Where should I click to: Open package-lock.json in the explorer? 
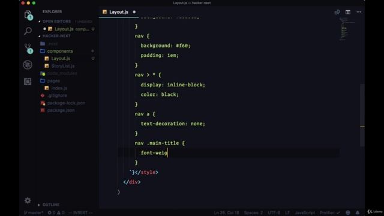point(66,103)
